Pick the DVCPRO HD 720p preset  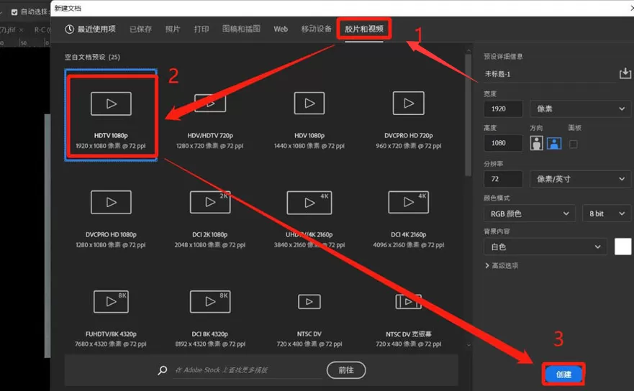(x=408, y=120)
